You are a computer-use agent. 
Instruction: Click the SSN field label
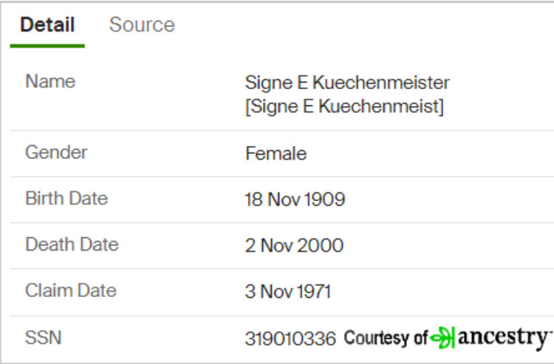[44, 337]
